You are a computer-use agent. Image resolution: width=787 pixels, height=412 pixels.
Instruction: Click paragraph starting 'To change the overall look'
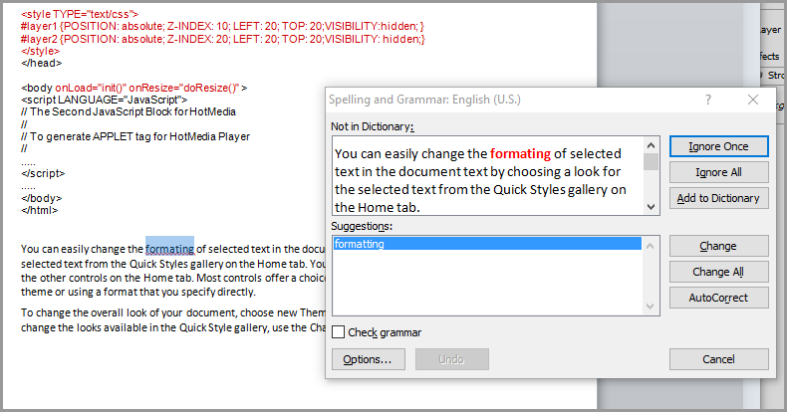pyautogui.click(x=173, y=319)
